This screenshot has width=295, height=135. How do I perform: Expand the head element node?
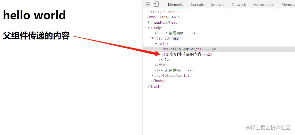click(x=149, y=22)
